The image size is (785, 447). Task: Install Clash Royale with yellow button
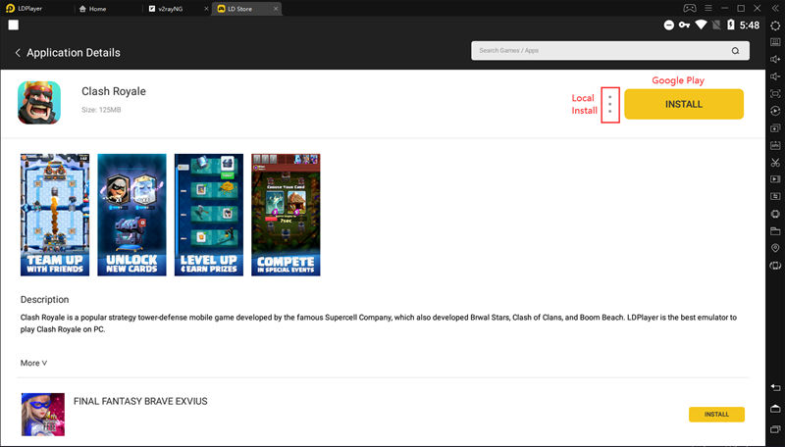[683, 104]
